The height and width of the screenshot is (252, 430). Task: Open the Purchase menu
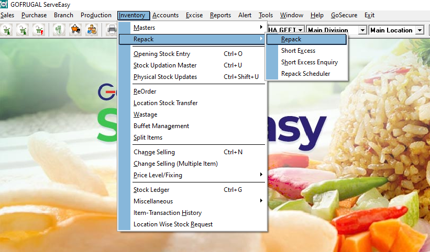[x=34, y=15]
